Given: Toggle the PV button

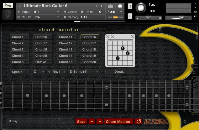Looking at the screenshot, I should click(196, 16).
